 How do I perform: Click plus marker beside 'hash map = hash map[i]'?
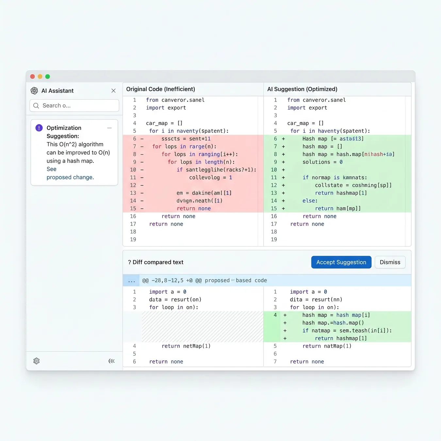point(285,315)
